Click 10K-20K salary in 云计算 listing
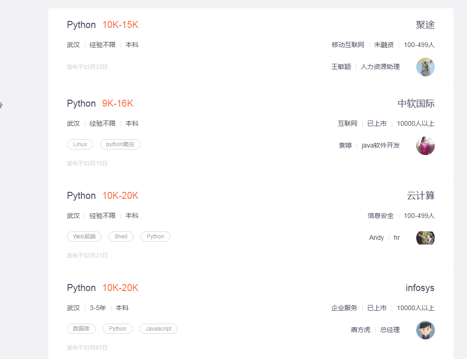 120,196
